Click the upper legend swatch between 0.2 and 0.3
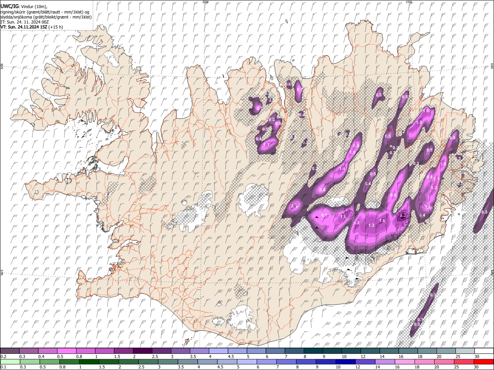 click(x=10, y=351)
